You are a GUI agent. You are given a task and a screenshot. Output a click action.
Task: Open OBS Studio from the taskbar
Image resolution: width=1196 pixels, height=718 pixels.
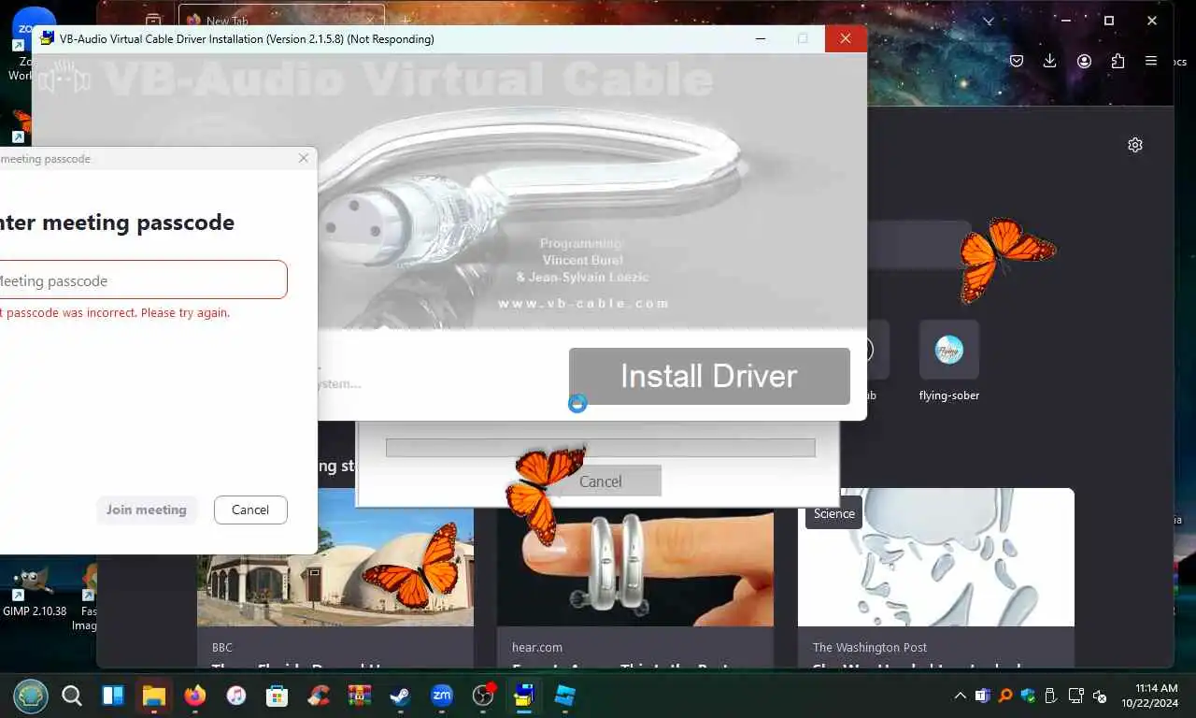483,696
